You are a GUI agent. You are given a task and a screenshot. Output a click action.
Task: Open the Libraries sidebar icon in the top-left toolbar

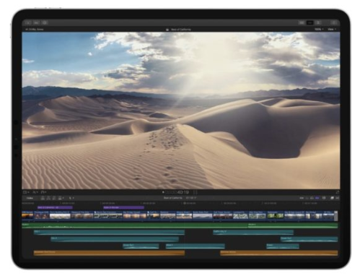(x=28, y=22)
